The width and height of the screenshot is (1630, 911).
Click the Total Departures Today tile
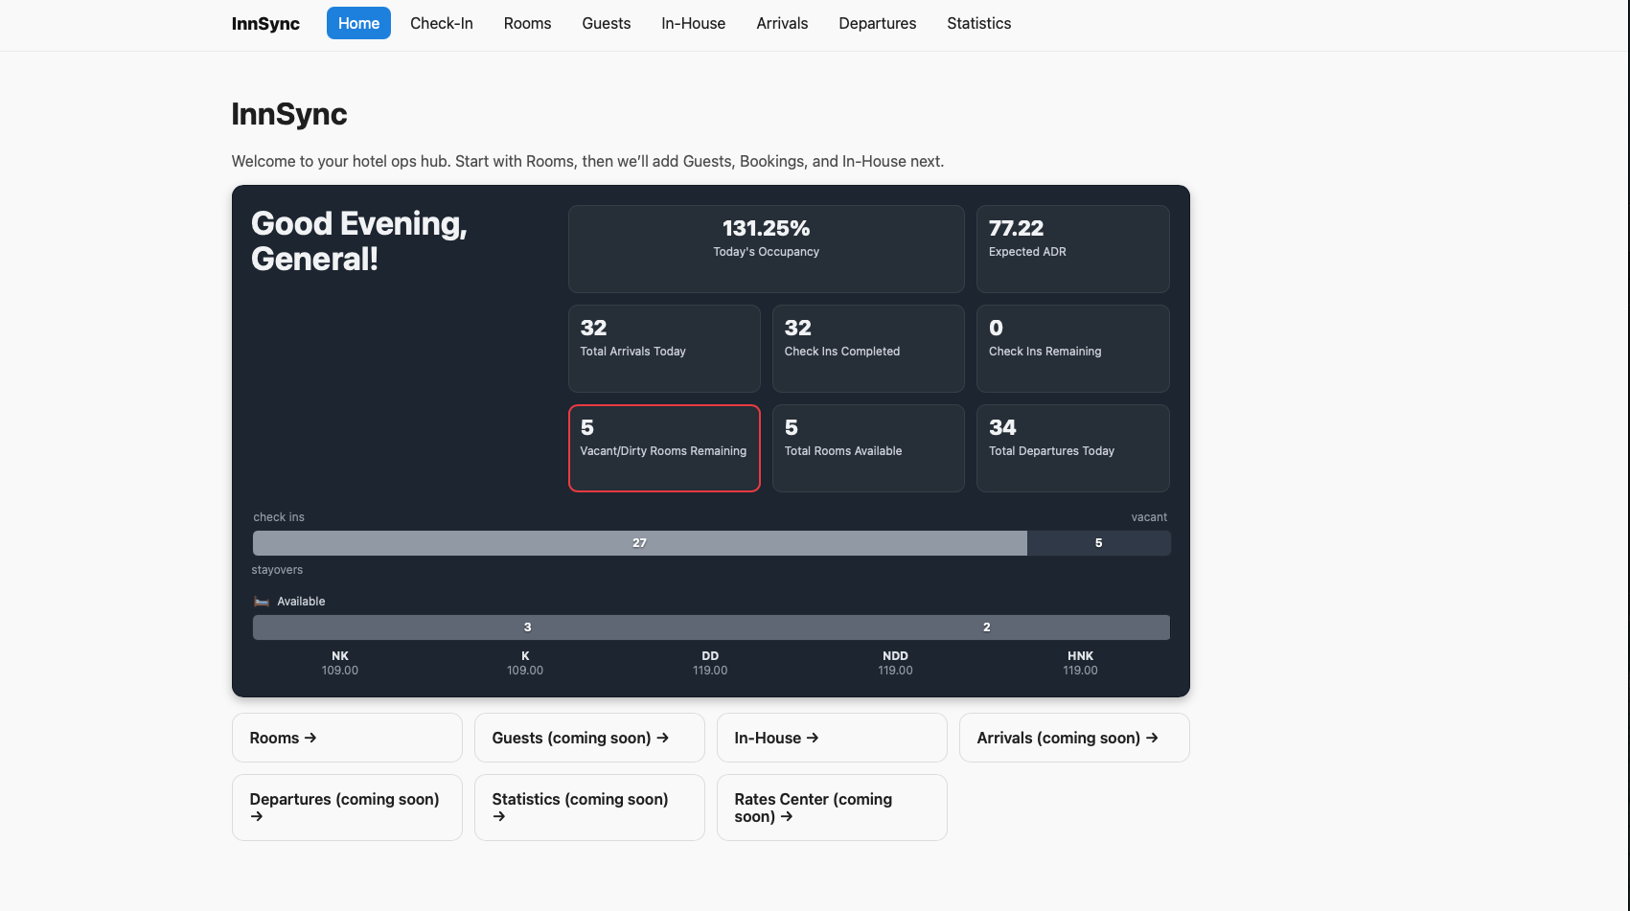(x=1072, y=448)
